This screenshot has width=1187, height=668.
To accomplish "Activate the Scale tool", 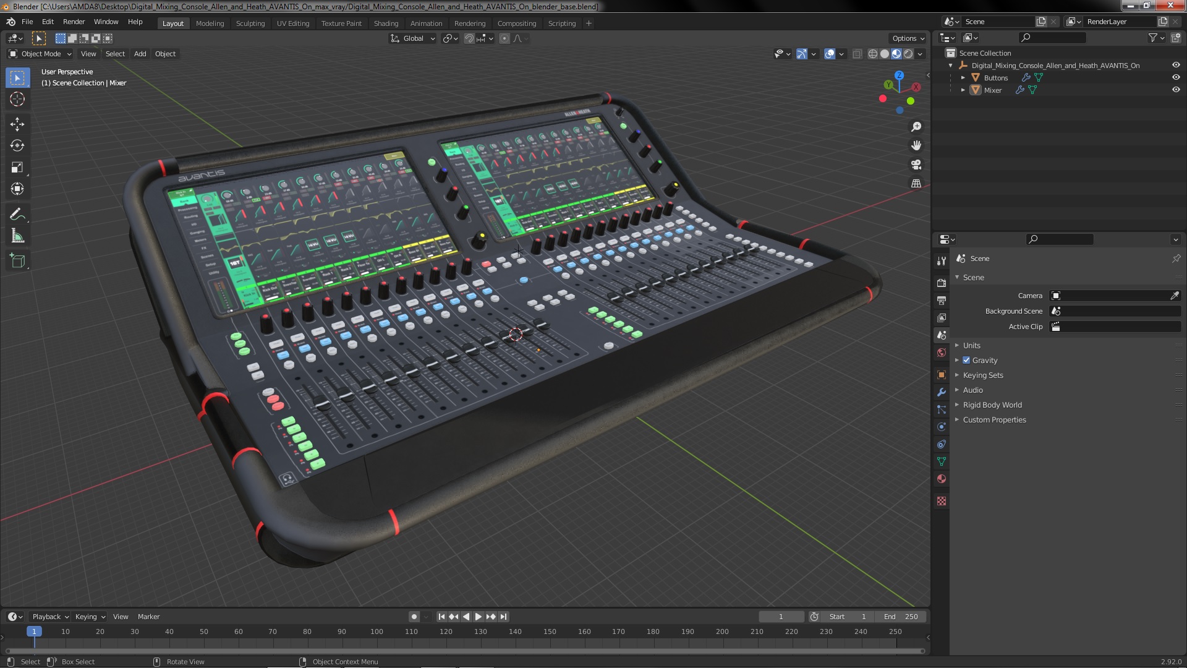I will [x=17, y=168].
